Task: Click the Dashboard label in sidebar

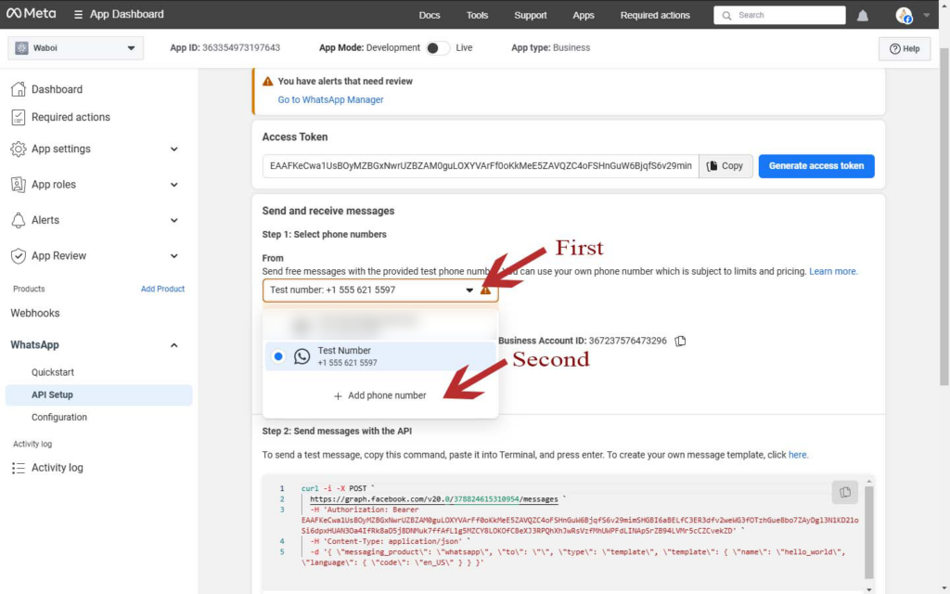Action: pyautogui.click(x=57, y=90)
